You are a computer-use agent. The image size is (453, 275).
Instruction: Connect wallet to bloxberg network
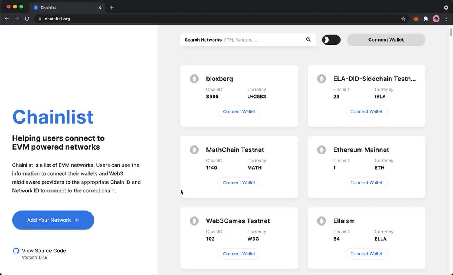coord(239,111)
